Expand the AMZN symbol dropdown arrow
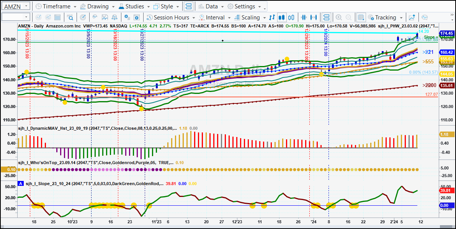456x229 pixels. pyautogui.click(x=26, y=6)
